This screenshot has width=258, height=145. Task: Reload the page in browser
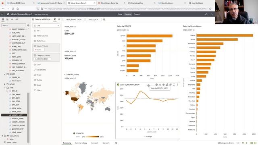(13, 8)
